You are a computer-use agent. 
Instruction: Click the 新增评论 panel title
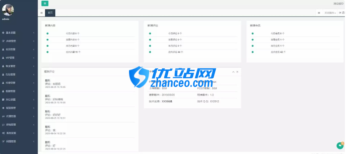(x=153, y=26)
